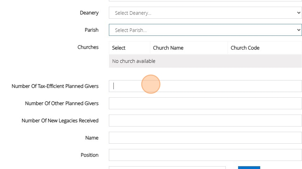Select the 'No church available' row
Image resolution: width=302 pixels, height=169 pixels.
tap(205, 61)
